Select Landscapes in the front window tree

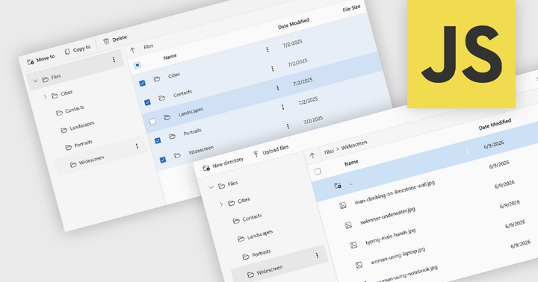pos(260,235)
